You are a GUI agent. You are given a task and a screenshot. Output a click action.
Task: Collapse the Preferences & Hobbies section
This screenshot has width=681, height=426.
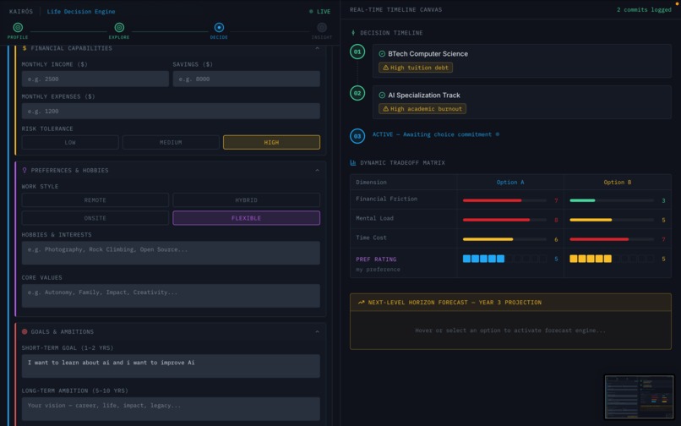click(x=317, y=170)
